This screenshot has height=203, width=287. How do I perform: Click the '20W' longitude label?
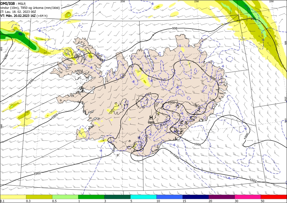[123, 1]
